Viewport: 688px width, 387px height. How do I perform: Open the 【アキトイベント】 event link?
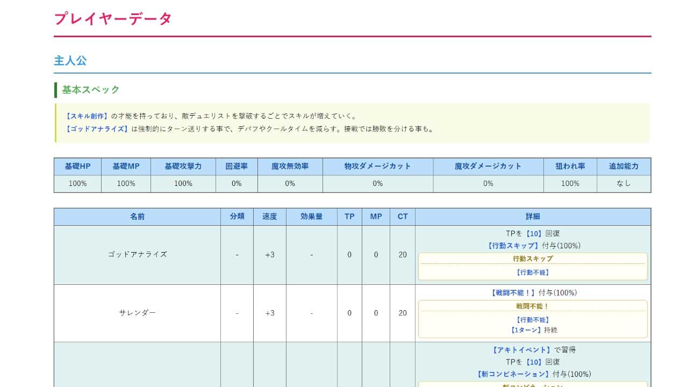coord(521,349)
